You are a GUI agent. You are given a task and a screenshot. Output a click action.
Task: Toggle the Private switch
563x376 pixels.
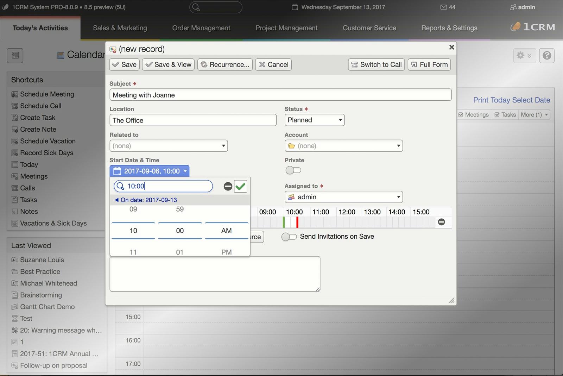293,170
